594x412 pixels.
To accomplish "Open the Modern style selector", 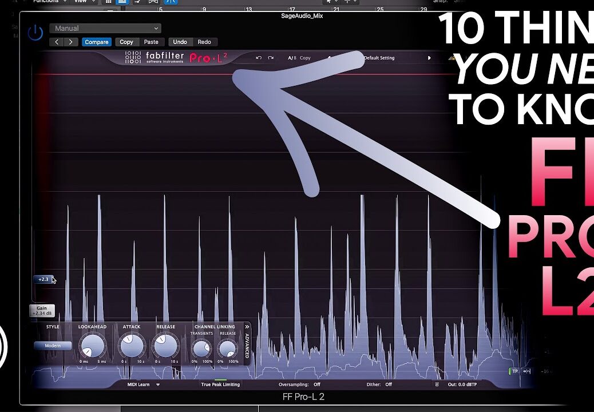I will pos(53,346).
